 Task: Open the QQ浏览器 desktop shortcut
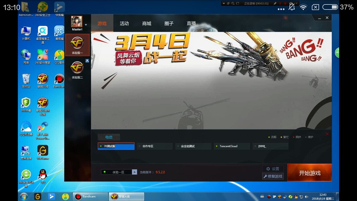[x=26, y=128]
